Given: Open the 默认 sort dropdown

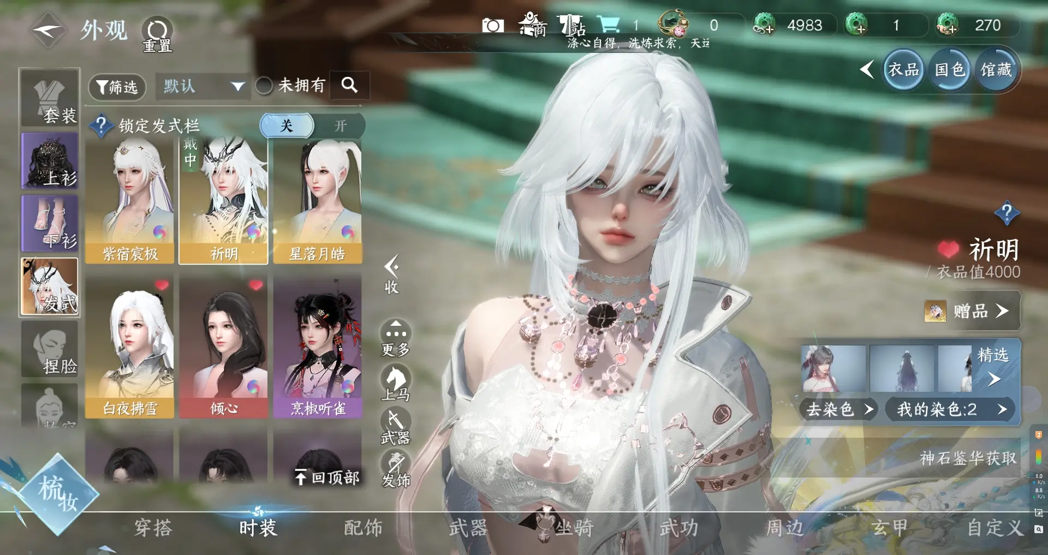Looking at the screenshot, I should 203,86.
